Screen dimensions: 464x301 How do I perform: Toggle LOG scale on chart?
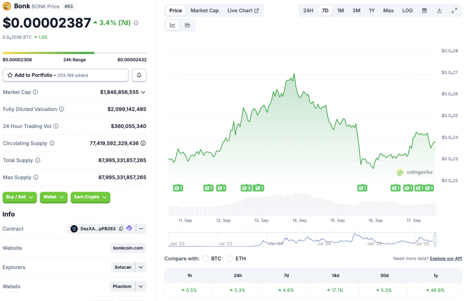pos(407,11)
